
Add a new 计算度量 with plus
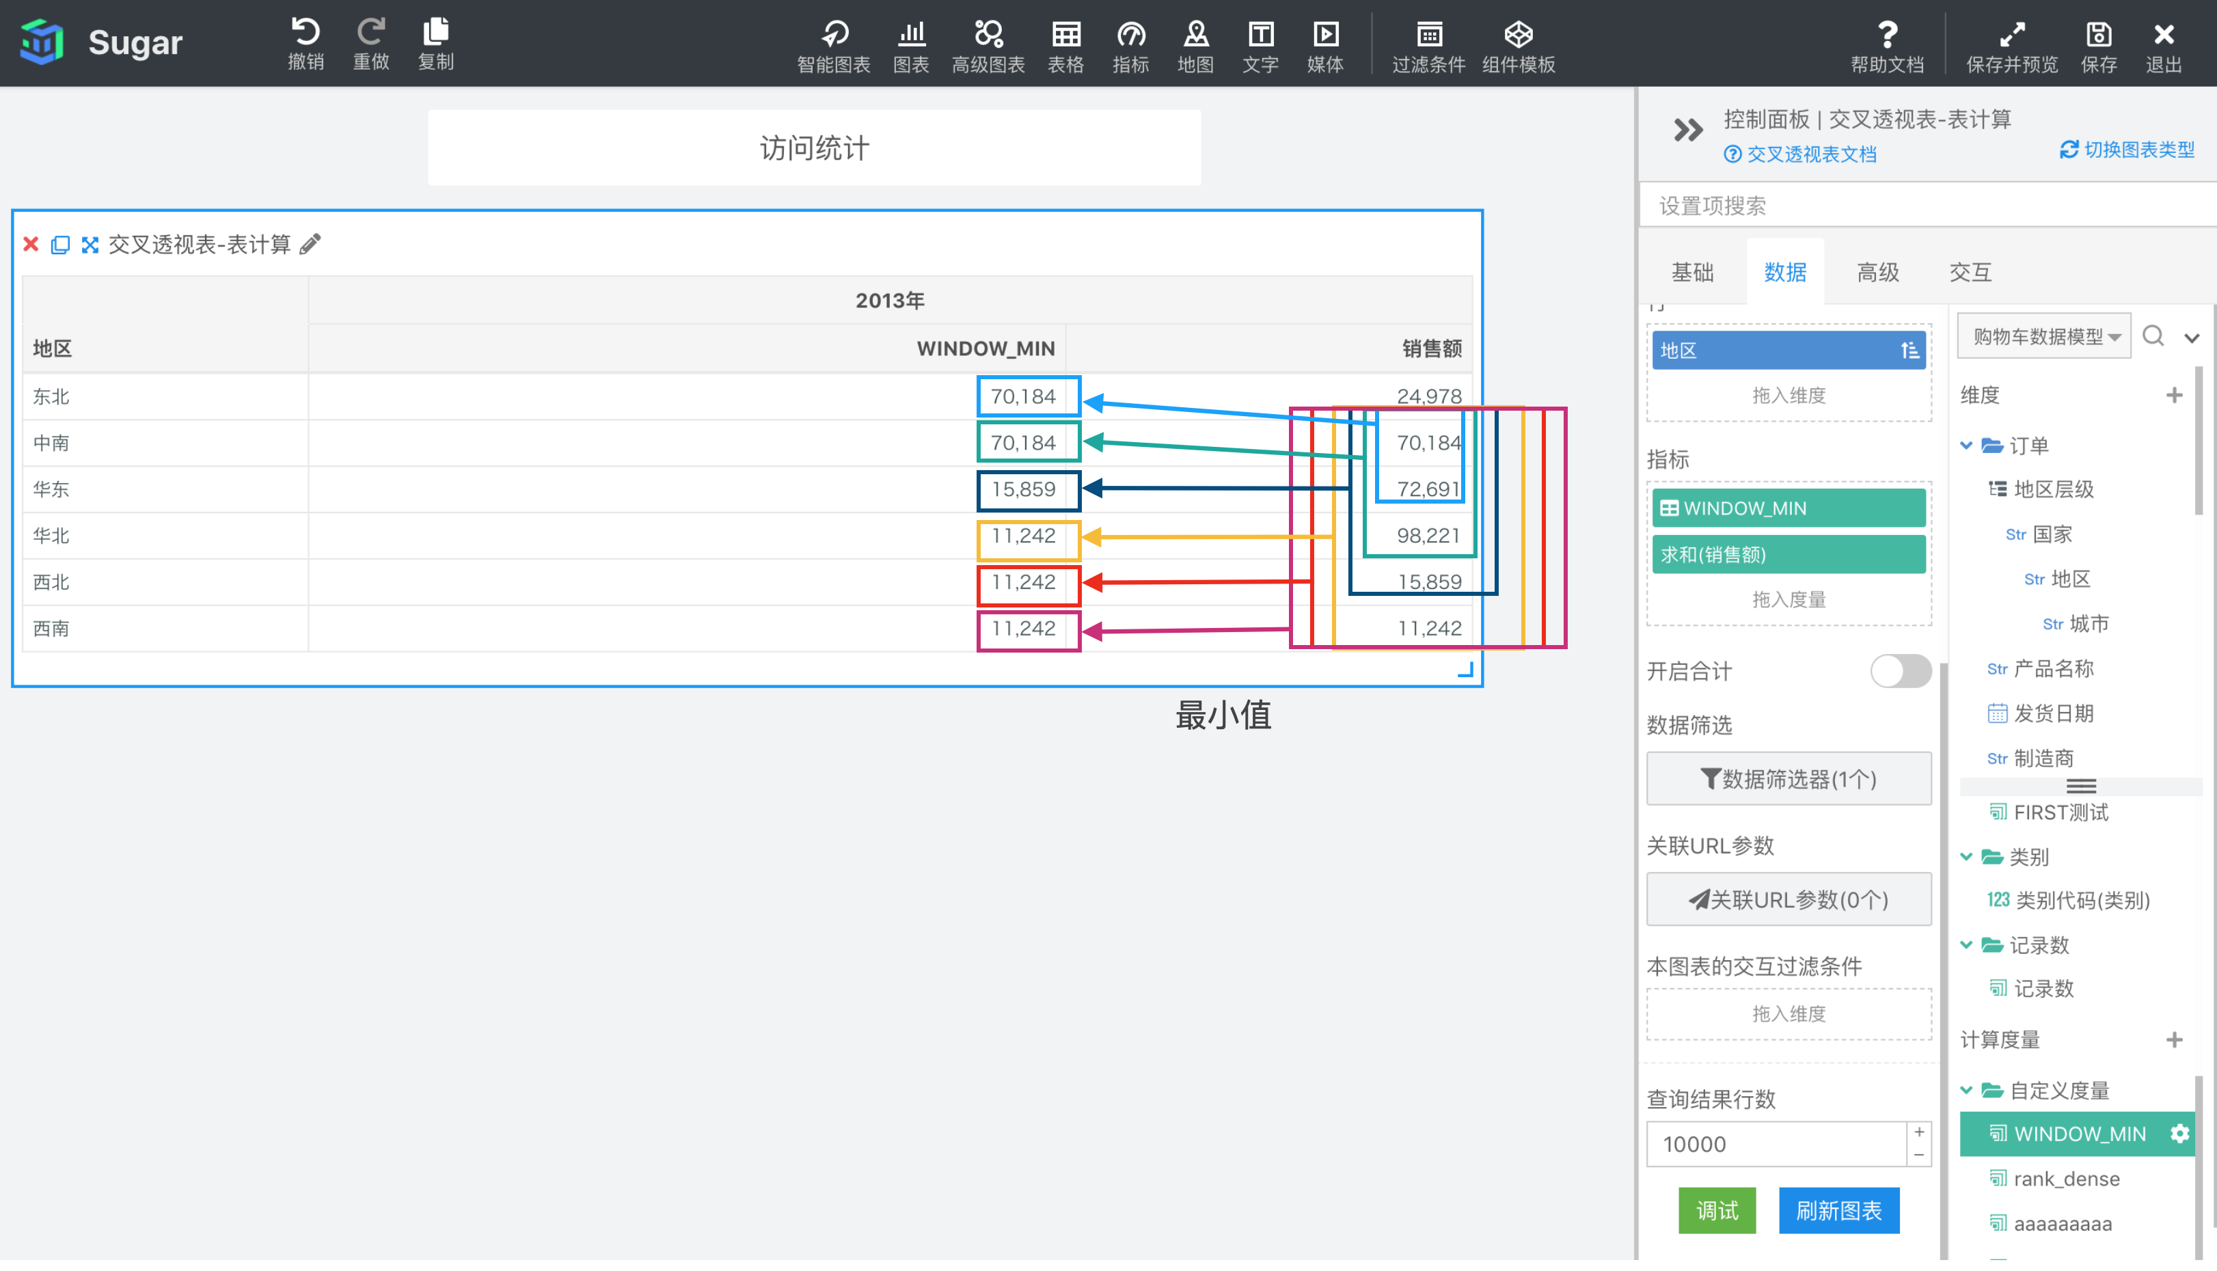point(2174,1039)
